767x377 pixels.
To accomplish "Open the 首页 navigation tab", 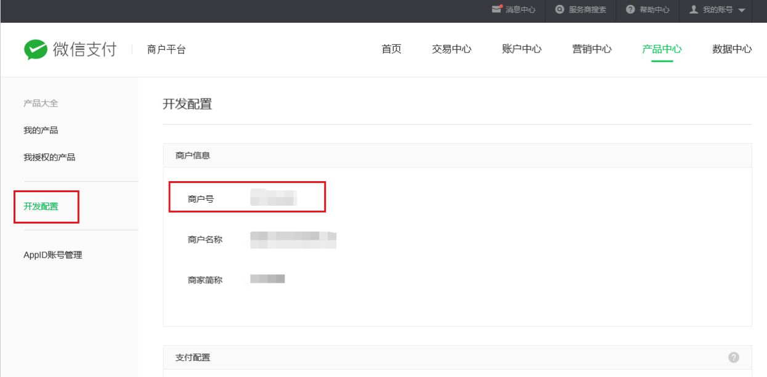I will (391, 49).
